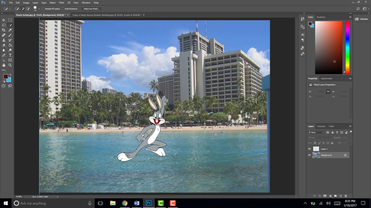
Task: Toggle filter for pixel layers
Action: [x=328, y=132]
